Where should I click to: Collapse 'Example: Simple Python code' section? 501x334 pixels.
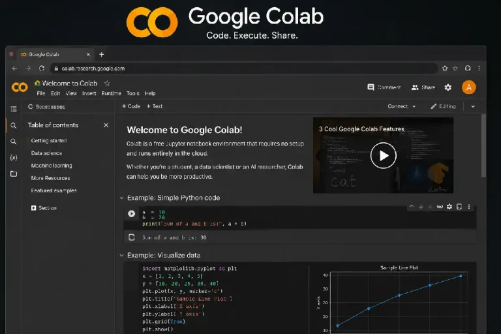(121, 198)
